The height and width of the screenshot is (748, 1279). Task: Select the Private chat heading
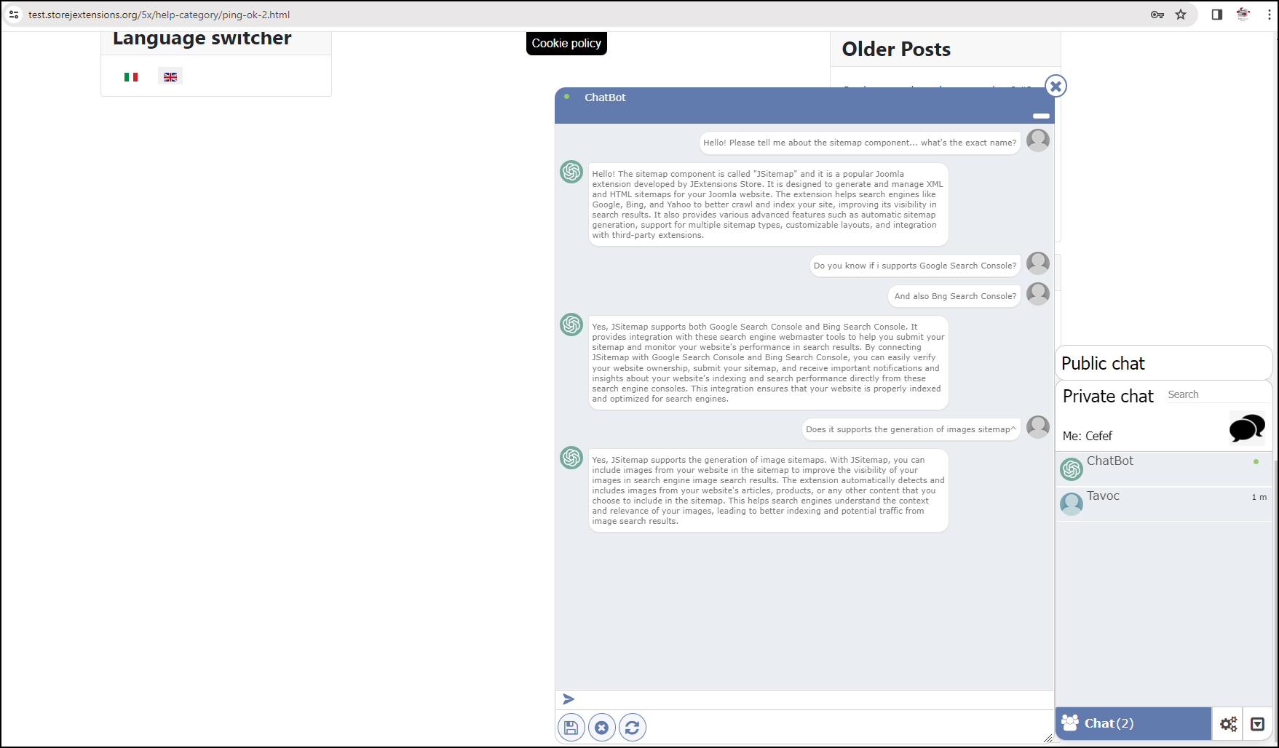1108,396
